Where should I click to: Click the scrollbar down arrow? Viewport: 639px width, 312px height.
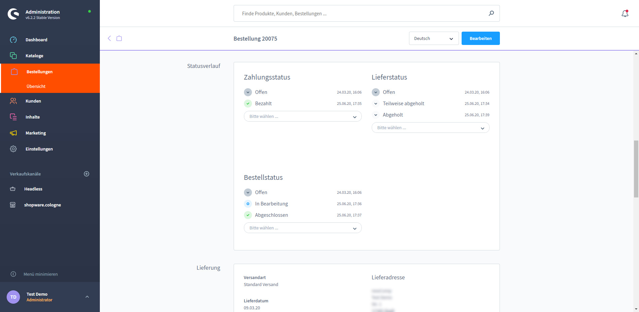tap(636, 309)
